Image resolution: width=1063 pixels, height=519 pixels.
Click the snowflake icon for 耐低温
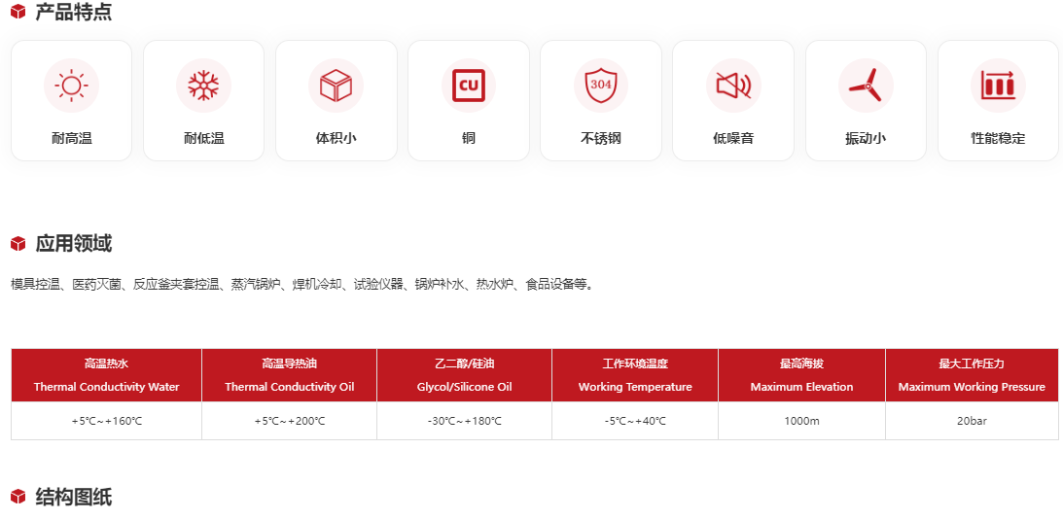coord(203,86)
